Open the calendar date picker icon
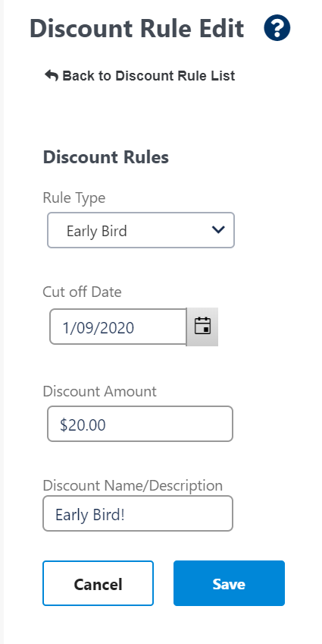 click(x=202, y=327)
